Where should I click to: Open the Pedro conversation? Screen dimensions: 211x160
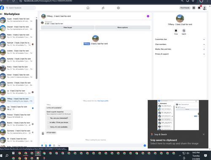[x=17, y=36]
